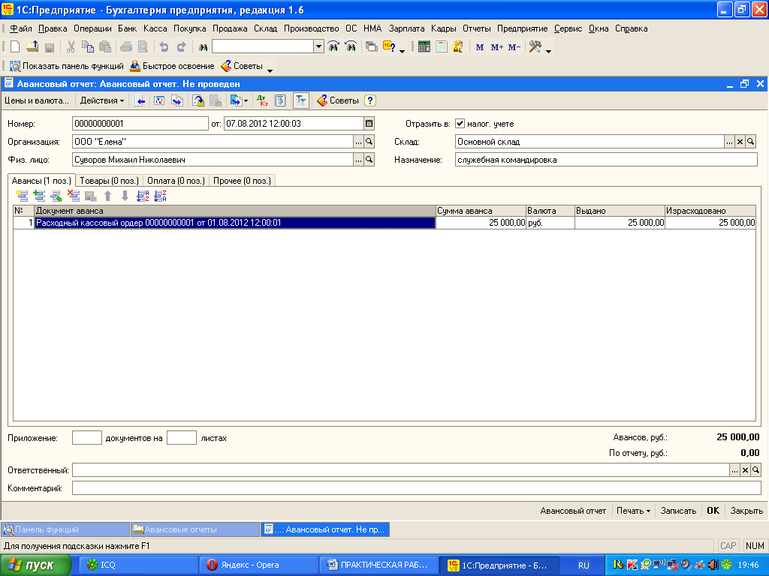This screenshot has height=576, width=769.
Task: Click the blue question mark help icon
Action: [x=370, y=100]
